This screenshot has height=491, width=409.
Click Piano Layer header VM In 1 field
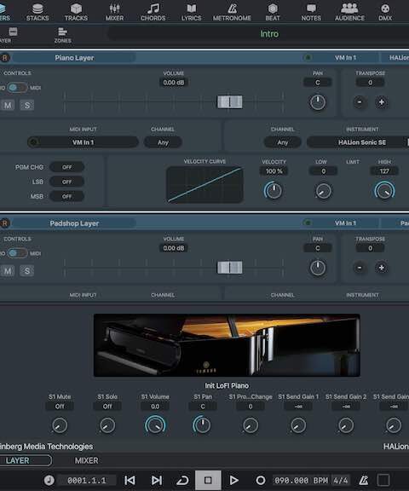coord(345,58)
